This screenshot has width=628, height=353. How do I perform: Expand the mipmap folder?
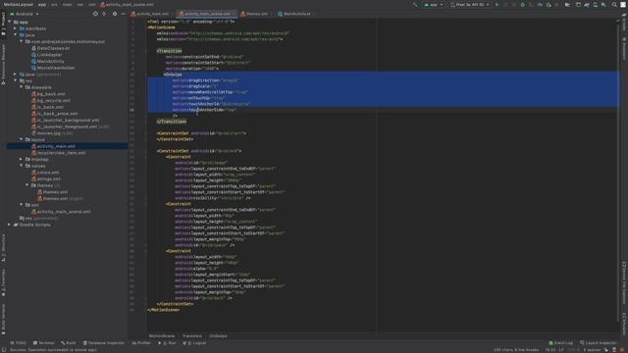click(22, 159)
